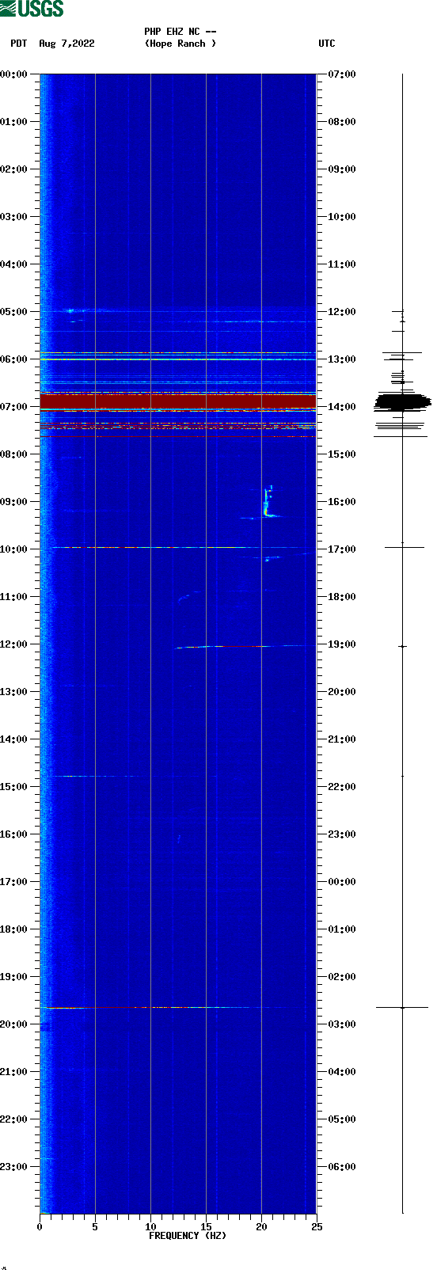
Task: Click the 15 Hz frequency tick label
Action: [206, 1227]
